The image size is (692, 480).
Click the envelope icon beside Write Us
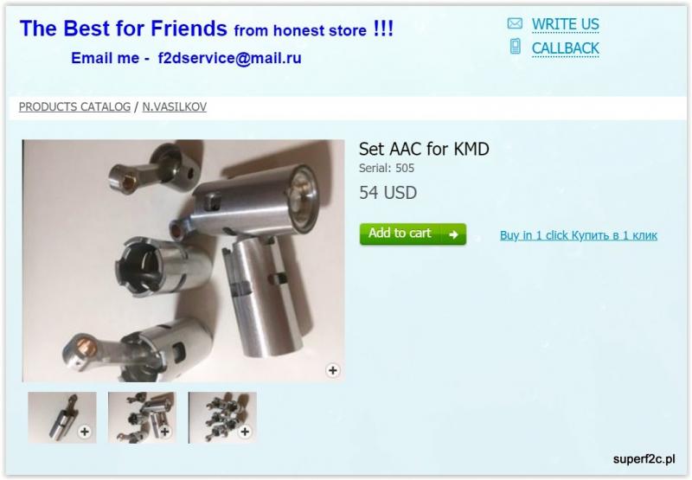click(515, 23)
